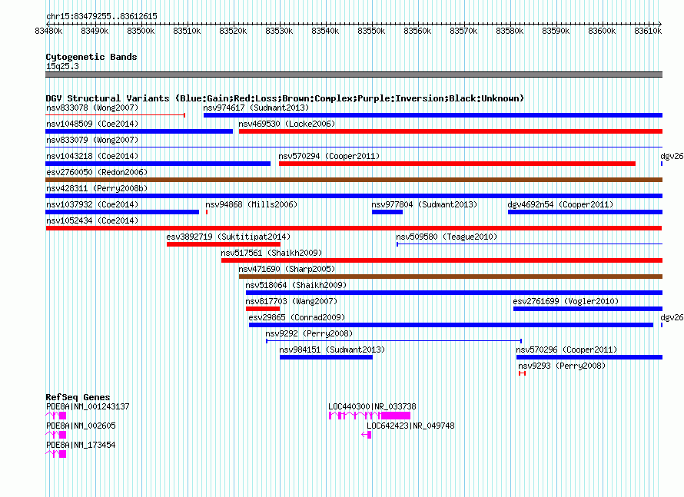Viewport: 684px width, 497px height.
Task: Click nsv509580 (Teague2010) label
Action: pyautogui.click(x=447, y=237)
